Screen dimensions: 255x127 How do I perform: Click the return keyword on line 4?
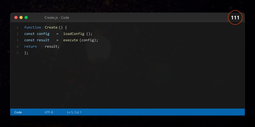[30, 46]
